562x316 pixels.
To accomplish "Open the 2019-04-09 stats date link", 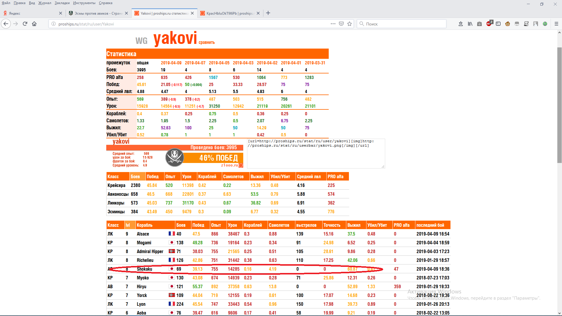I will (x=171, y=63).
